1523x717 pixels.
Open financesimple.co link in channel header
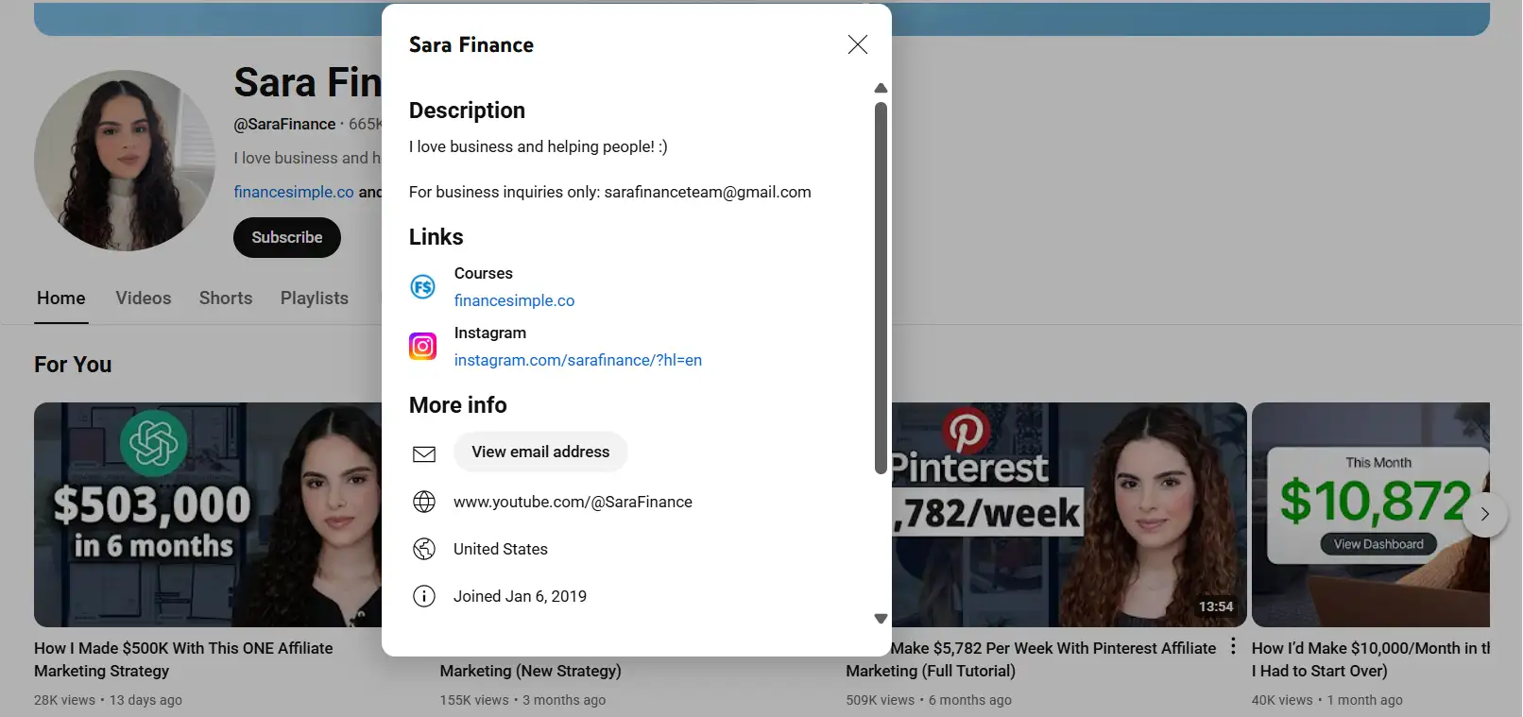294,192
